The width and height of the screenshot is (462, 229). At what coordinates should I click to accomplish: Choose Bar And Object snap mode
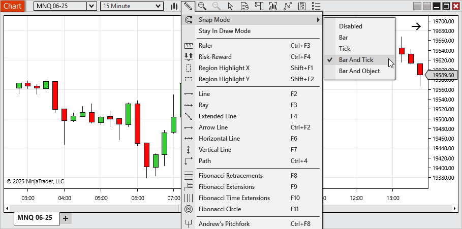pyautogui.click(x=359, y=71)
